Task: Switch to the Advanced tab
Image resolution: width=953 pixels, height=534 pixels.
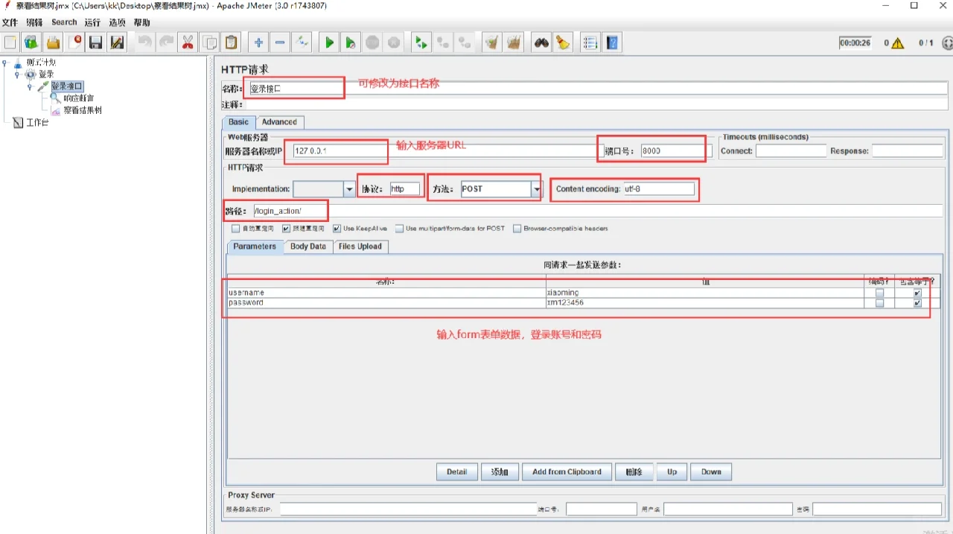Action: pos(279,122)
